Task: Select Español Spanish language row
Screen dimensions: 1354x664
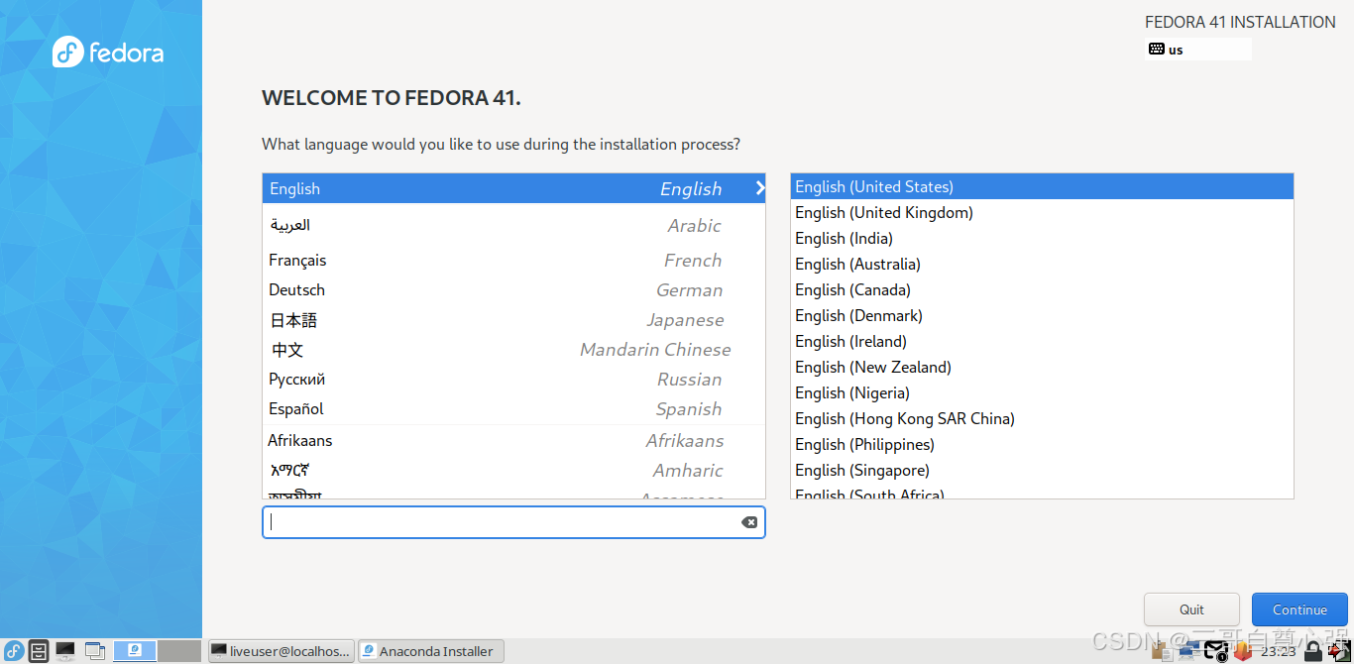Action: pyautogui.click(x=513, y=408)
